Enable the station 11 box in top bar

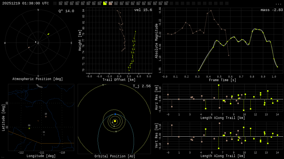click(x=116, y=3)
